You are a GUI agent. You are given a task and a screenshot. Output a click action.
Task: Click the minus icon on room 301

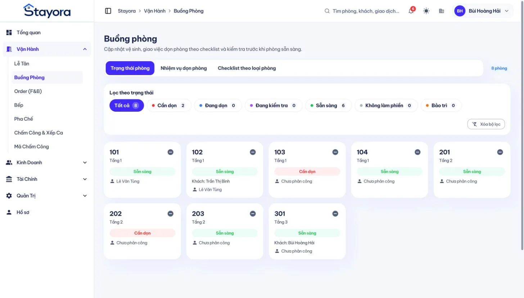click(335, 214)
